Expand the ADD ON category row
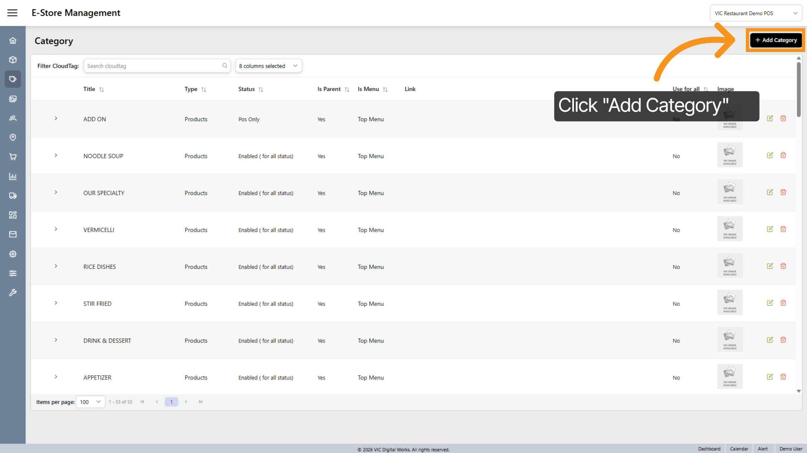This screenshot has height=453, width=807. (x=55, y=118)
